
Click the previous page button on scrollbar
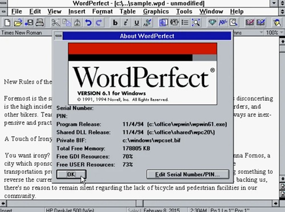pos(282,186)
